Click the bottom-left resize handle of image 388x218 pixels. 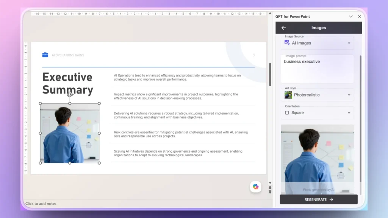pos(40,163)
